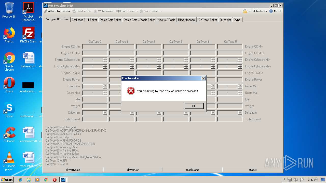Select the Overrider tab
The width and height of the screenshot is (326, 183).
(225, 20)
